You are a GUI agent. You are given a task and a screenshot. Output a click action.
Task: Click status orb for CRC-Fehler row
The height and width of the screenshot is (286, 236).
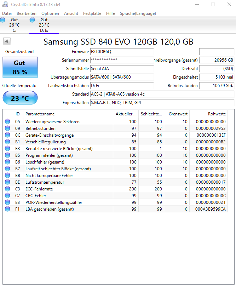7,195
